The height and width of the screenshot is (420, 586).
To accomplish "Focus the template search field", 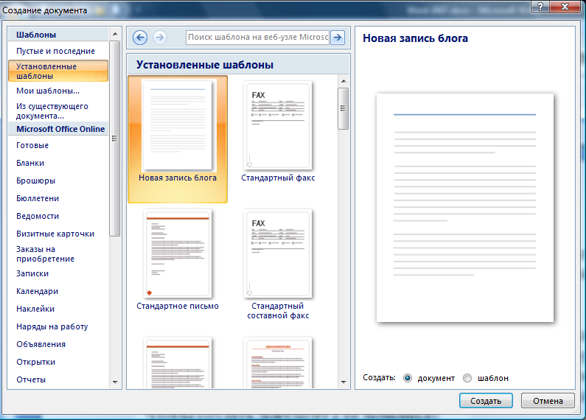I will click(x=257, y=38).
